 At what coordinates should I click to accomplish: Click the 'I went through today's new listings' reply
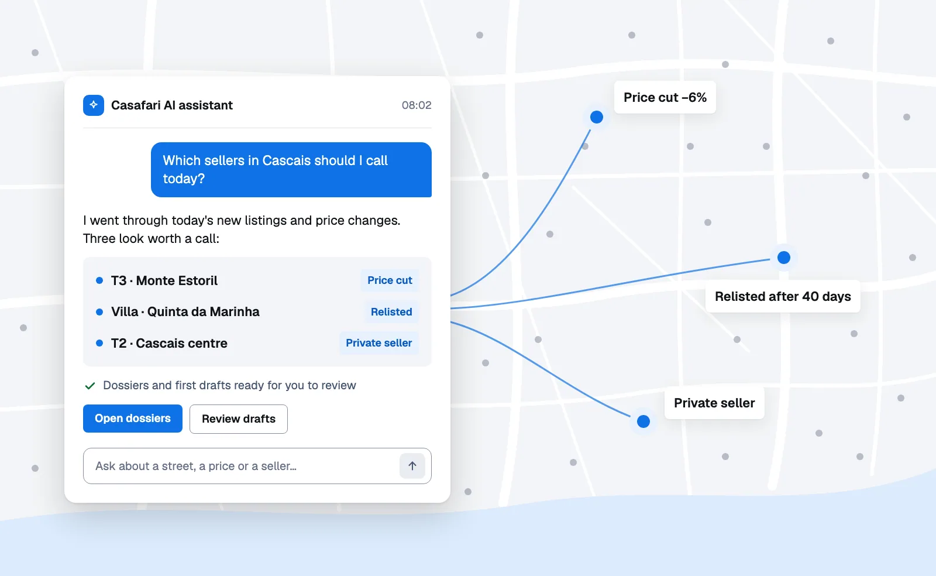(x=242, y=229)
